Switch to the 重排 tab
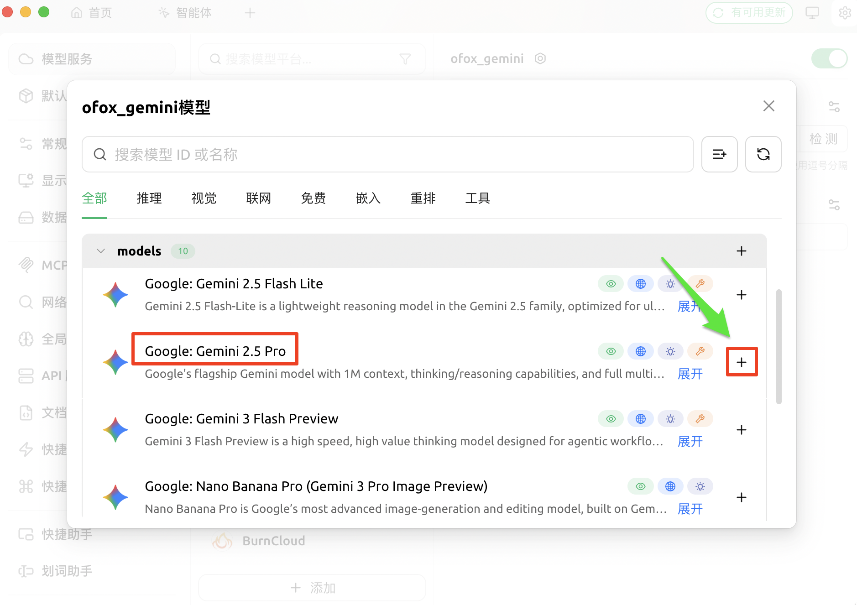The height and width of the screenshot is (605, 857). click(x=423, y=198)
